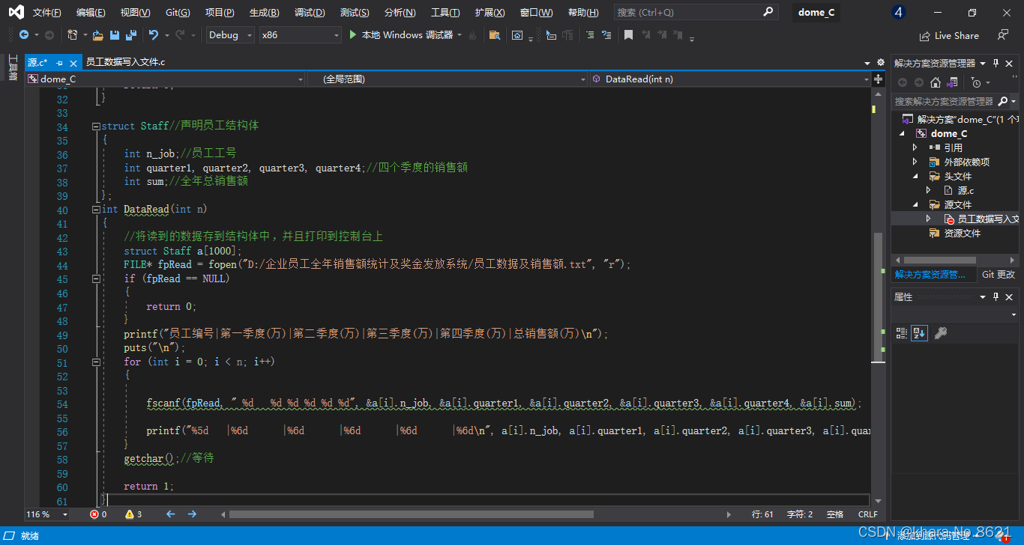Open the 调试(D) menu
The image size is (1024, 545).
point(310,12)
